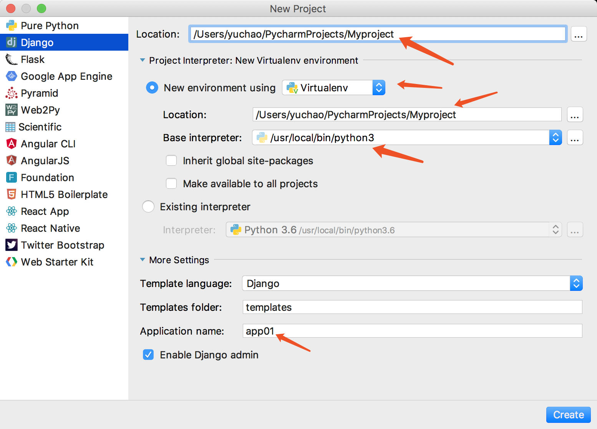
Task: Collapse the More Settings section
Action: pyautogui.click(x=143, y=260)
